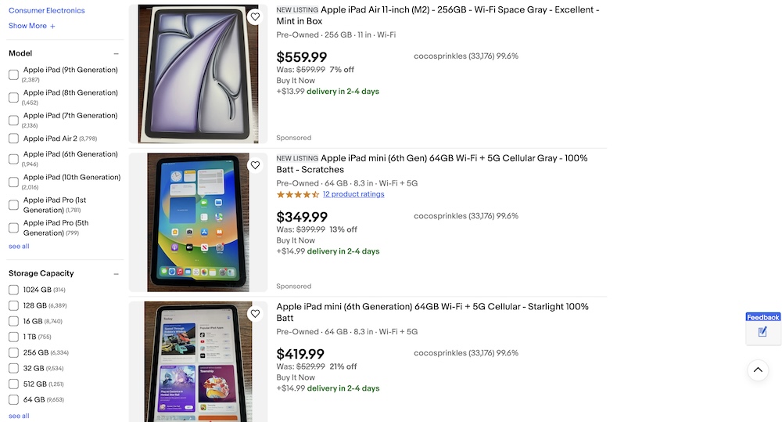Collapse the Model filter section
782x422 pixels.
pyautogui.click(x=116, y=54)
